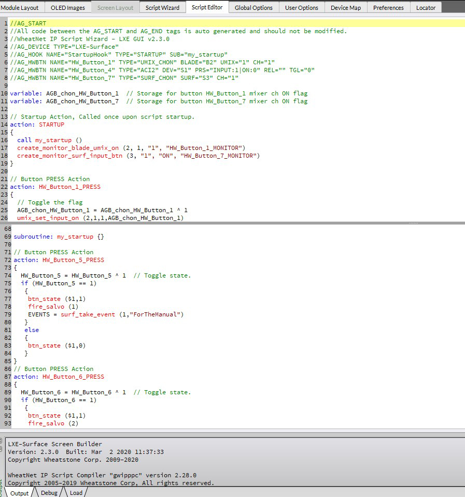This screenshot has height=497, width=465.
Task: Open the Preferences tab
Action: click(388, 8)
